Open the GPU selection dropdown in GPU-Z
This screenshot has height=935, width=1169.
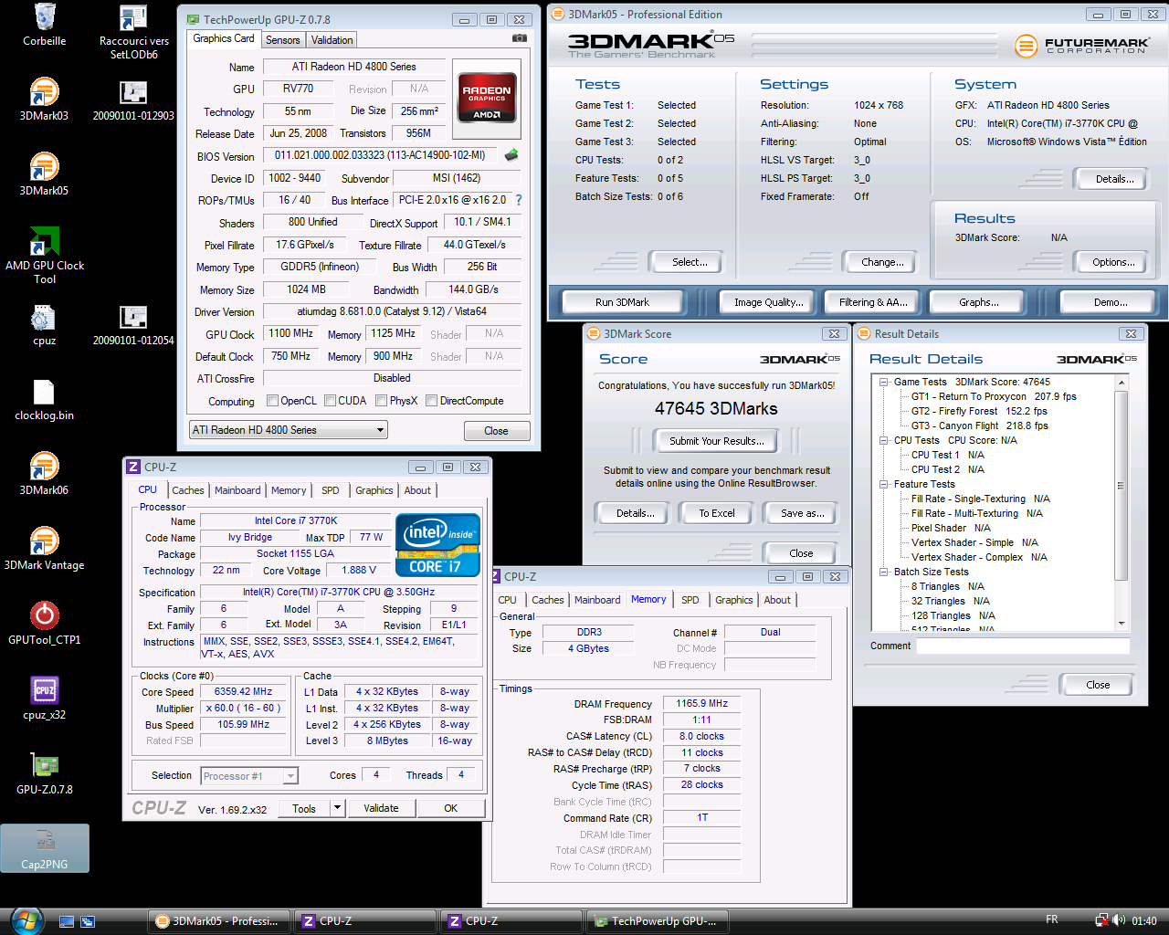coord(289,430)
